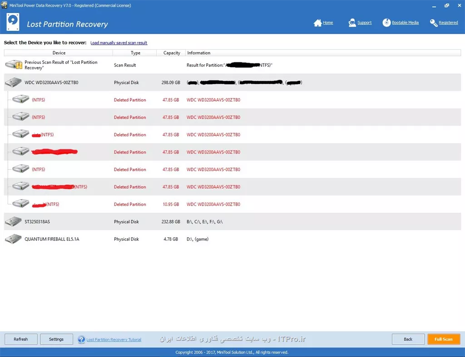Open Support via the headset icon
Image resolution: width=465 pixels, height=357 pixels.
point(352,23)
